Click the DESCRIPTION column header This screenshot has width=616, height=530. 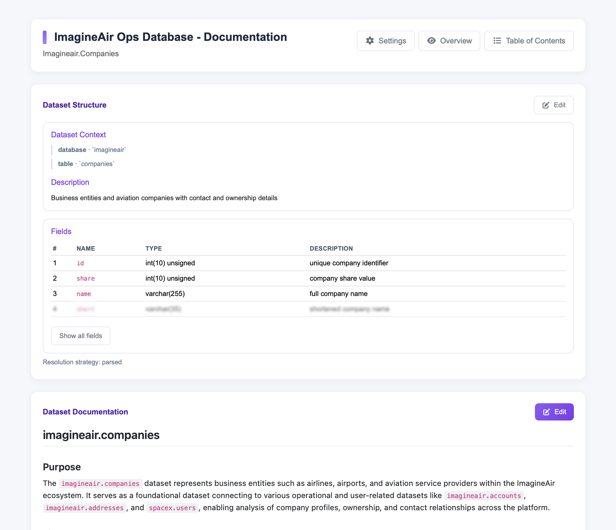331,248
